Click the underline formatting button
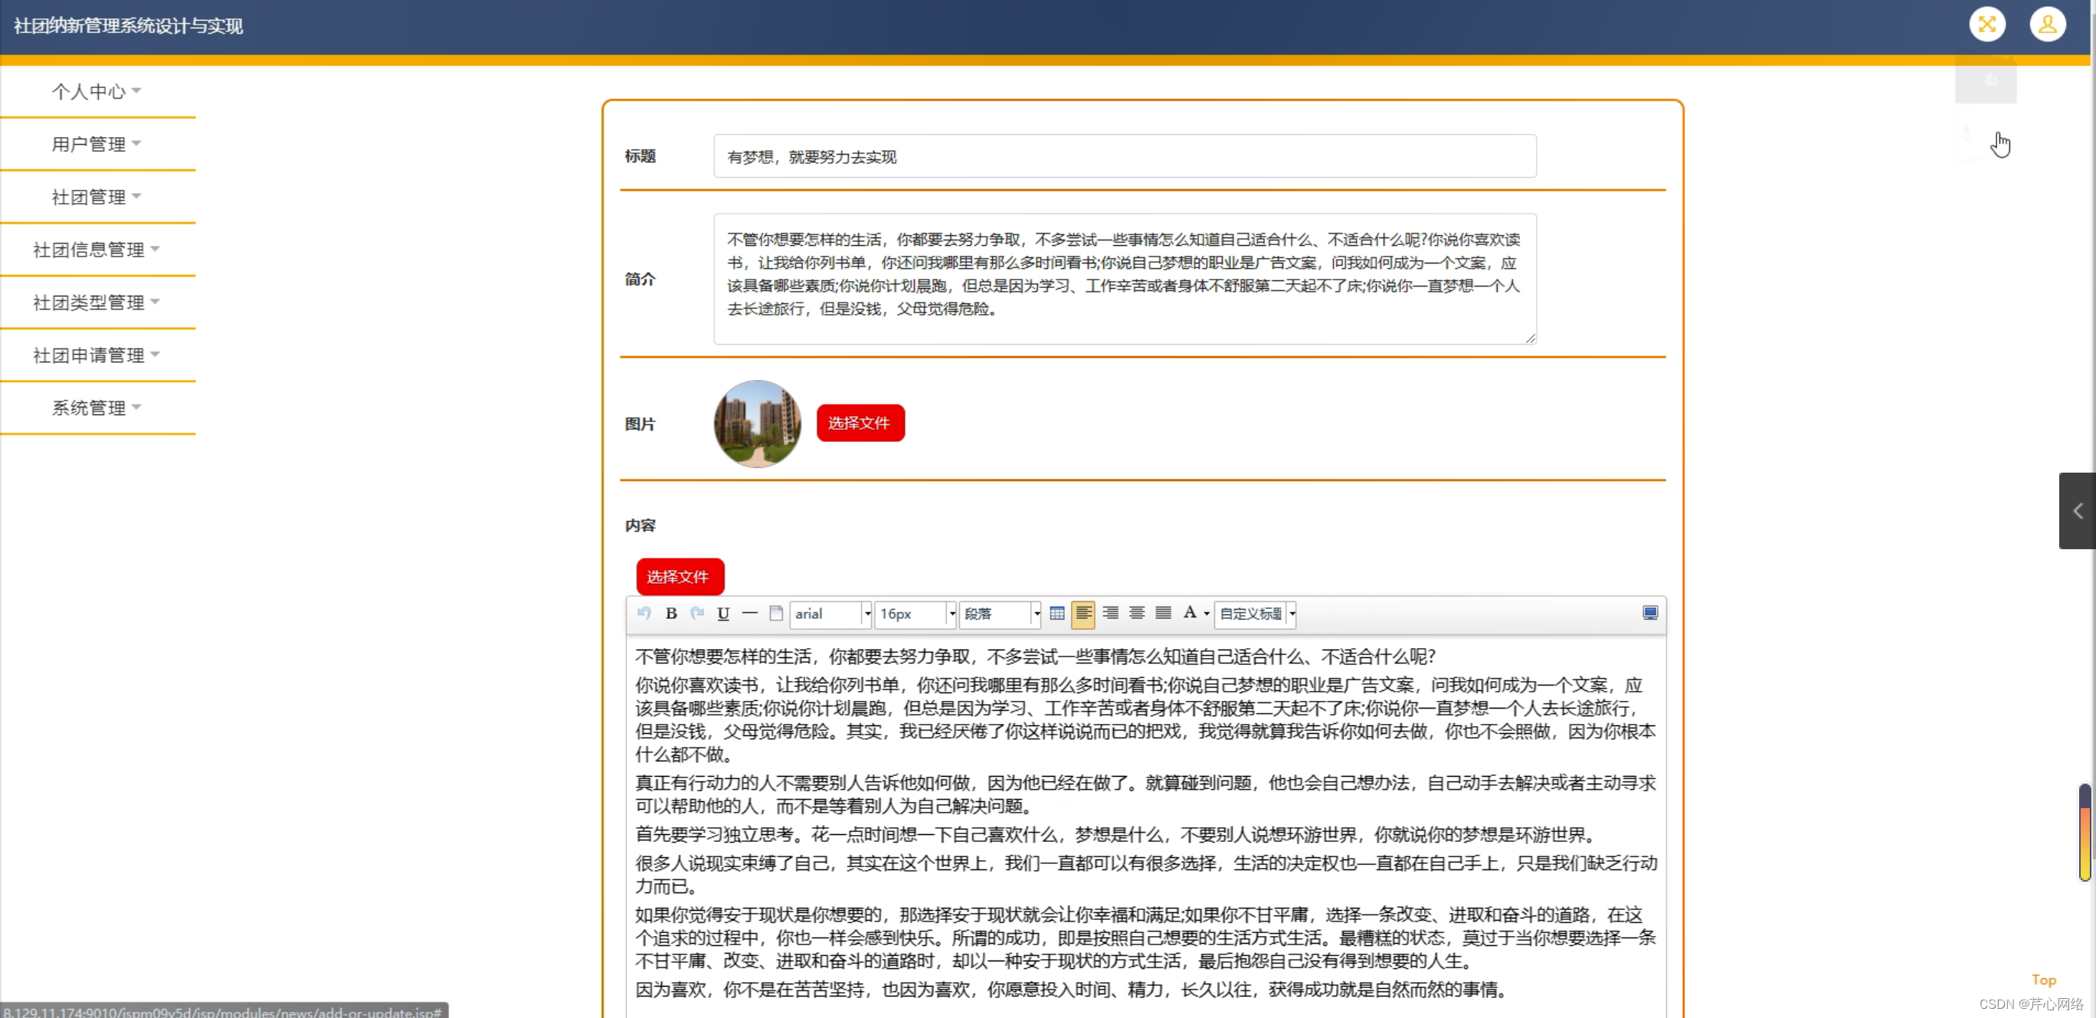Screen dimensions: 2096x1018 coord(722,614)
